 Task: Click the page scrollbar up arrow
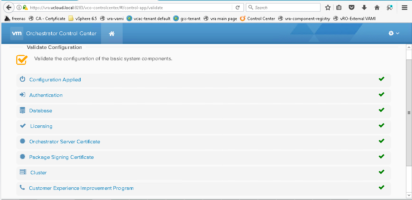point(409,48)
